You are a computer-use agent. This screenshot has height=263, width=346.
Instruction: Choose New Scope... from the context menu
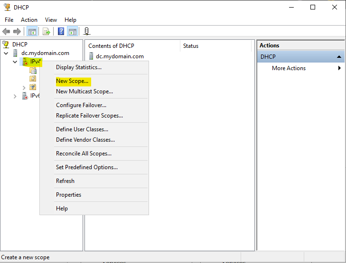click(x=72, y=81)
